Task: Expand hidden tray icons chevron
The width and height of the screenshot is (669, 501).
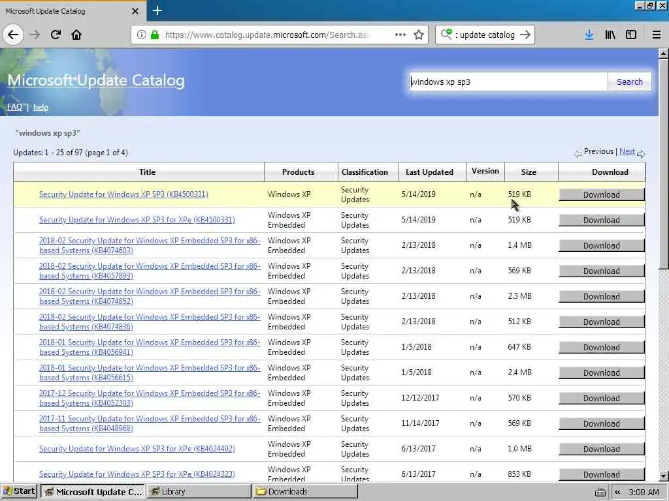Action: [617, 492]
